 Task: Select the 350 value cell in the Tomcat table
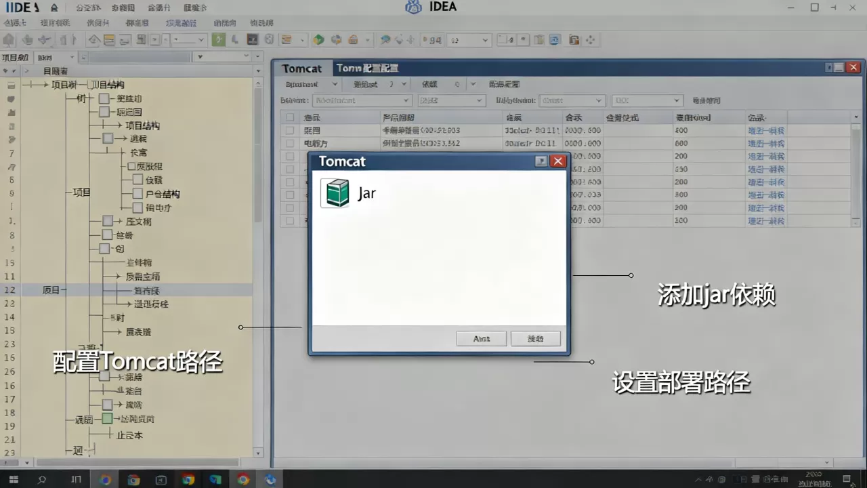click(708, 169)
